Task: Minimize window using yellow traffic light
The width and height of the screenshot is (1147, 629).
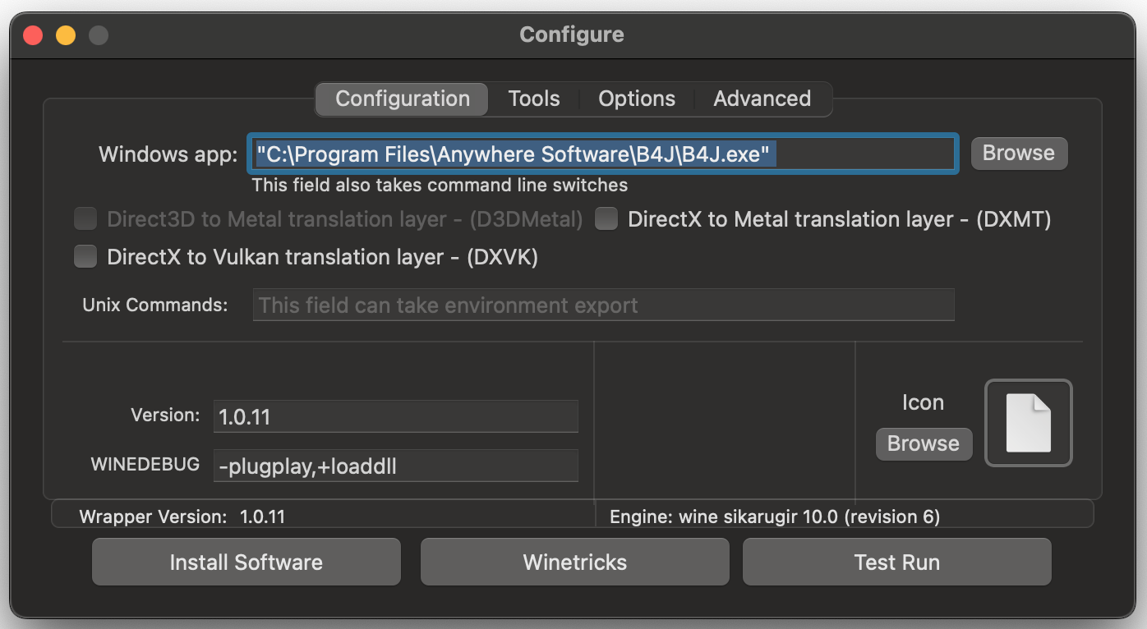Action: (x=66, y=35)
